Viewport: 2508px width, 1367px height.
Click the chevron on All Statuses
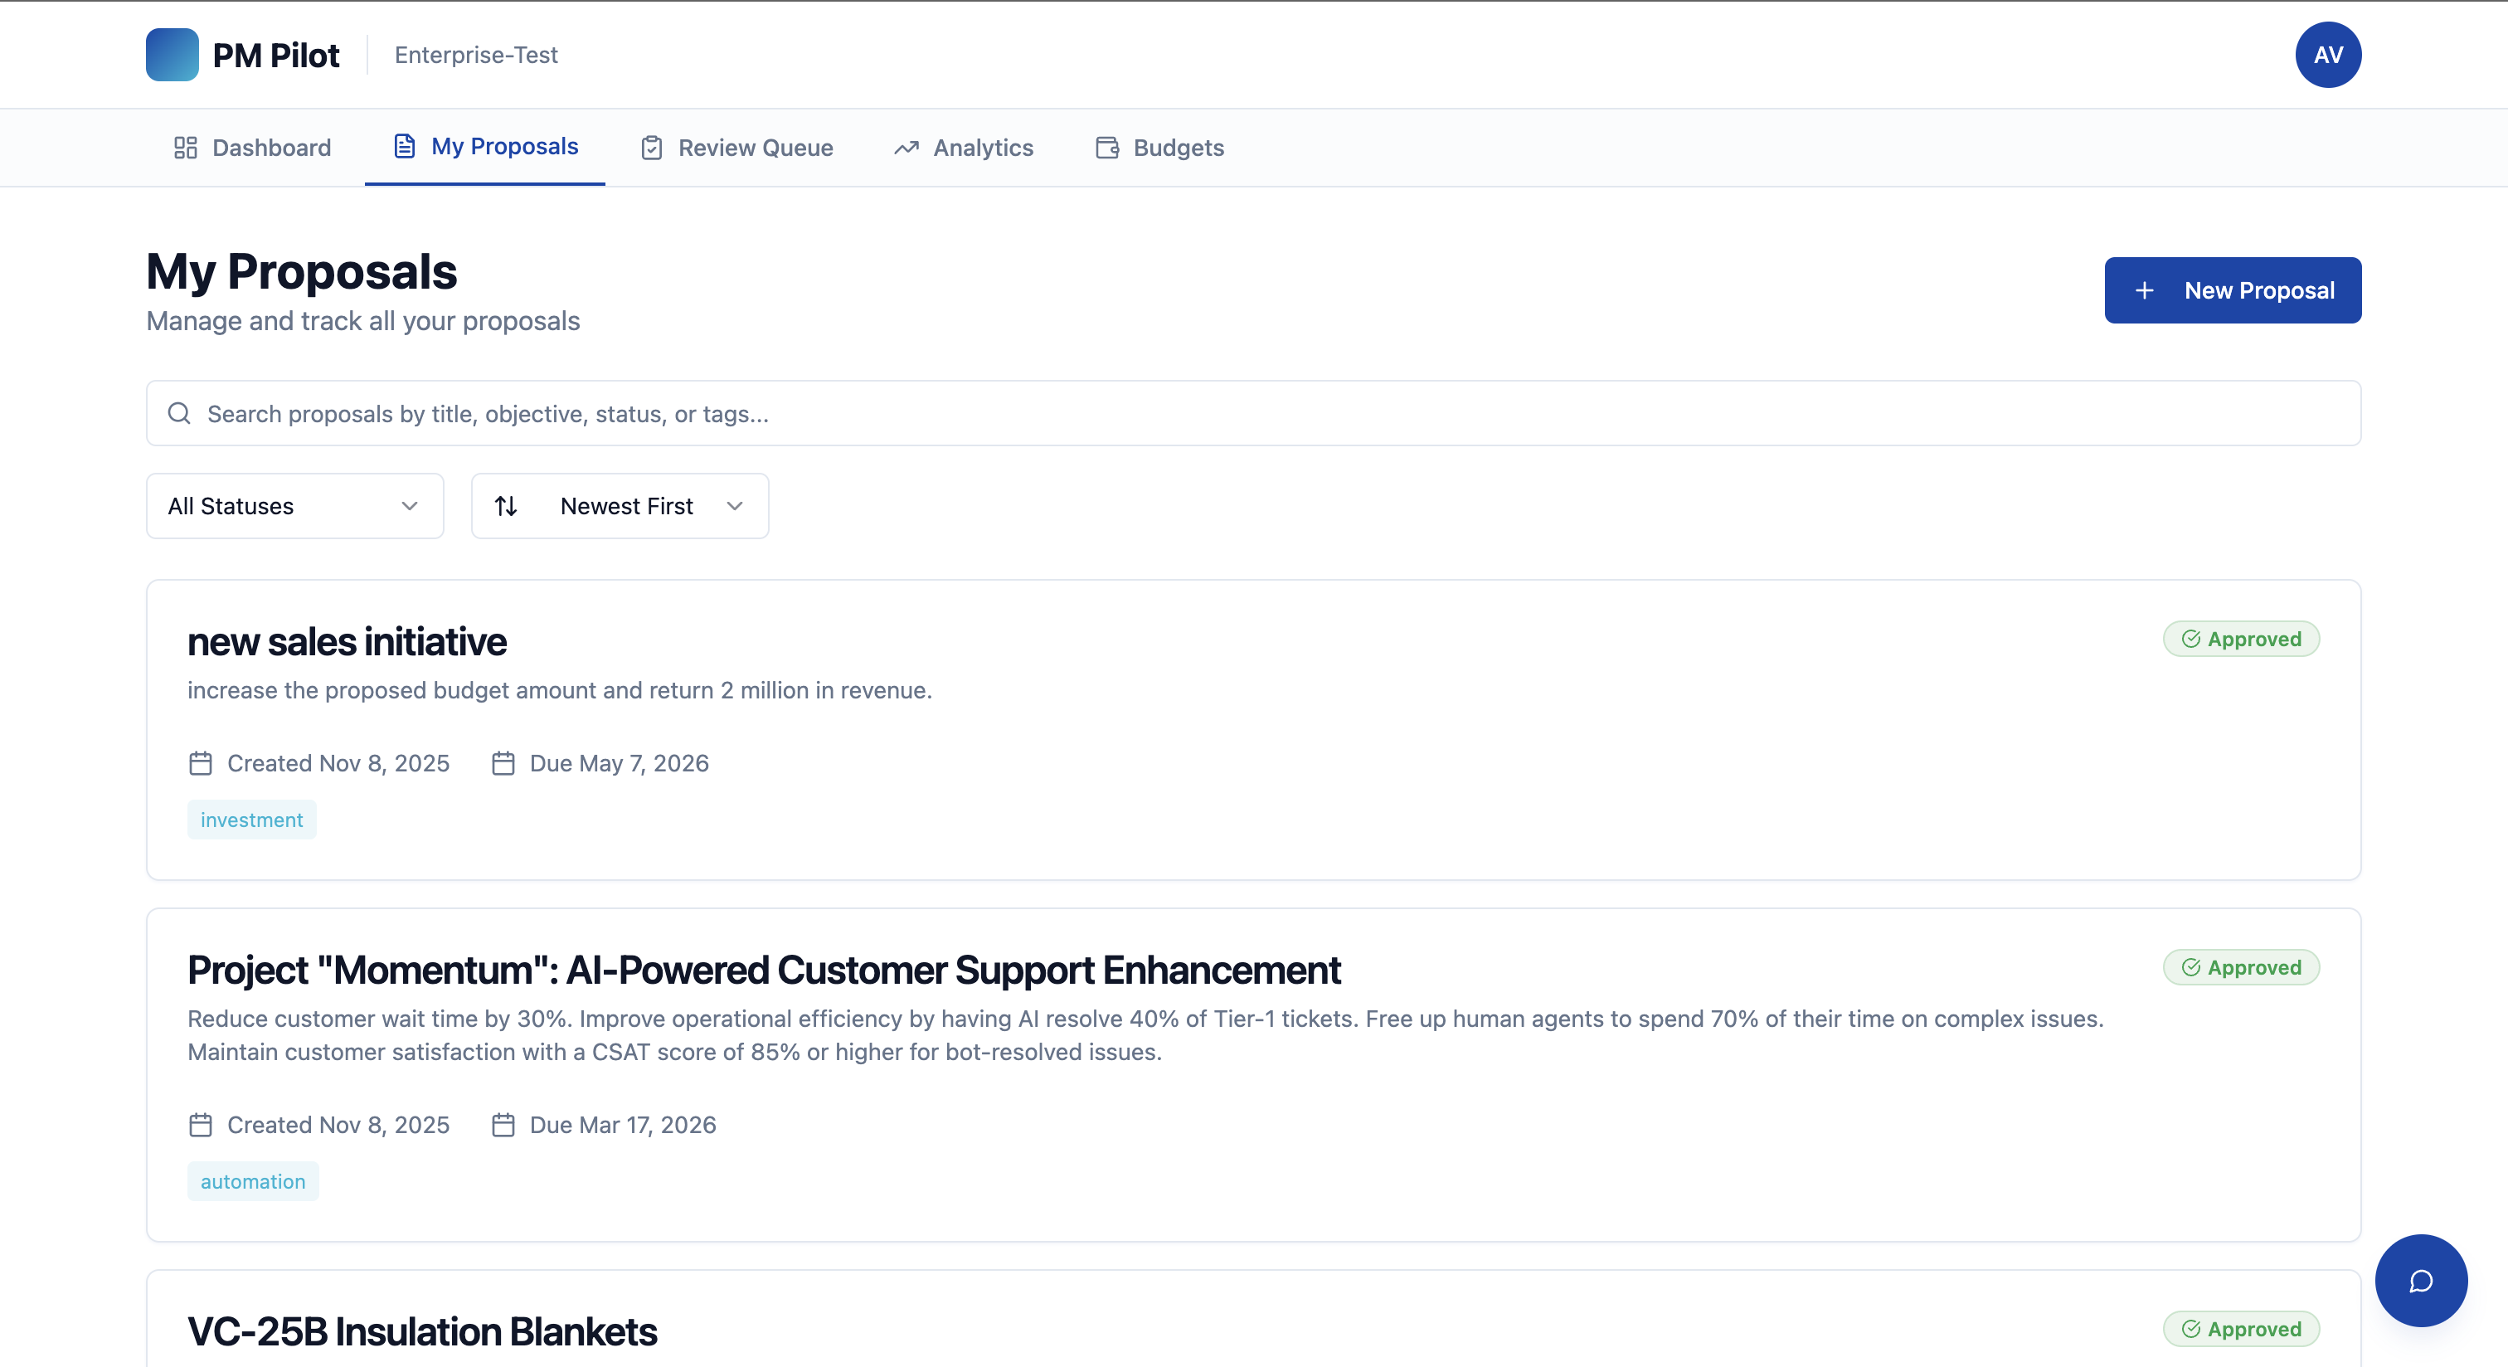point(410,506)
